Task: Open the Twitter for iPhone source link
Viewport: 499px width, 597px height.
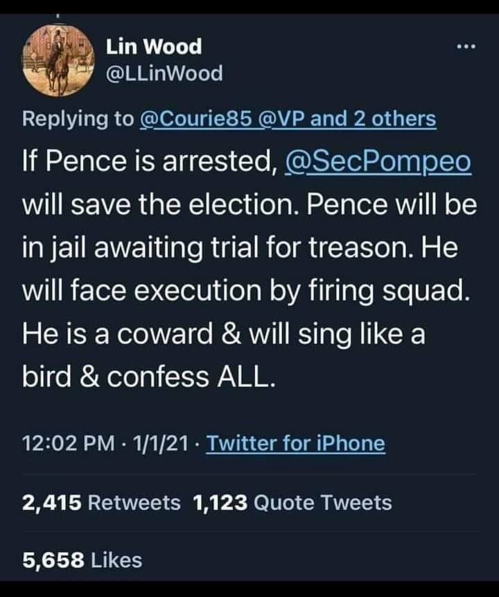Action: (x=296, y=443)
